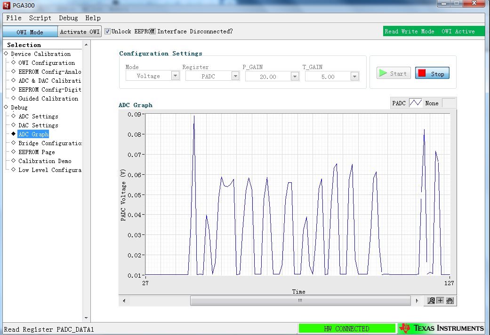Screen dimensions: 490x335
Task: Open the Debug menu
Action: click(68, 18)
